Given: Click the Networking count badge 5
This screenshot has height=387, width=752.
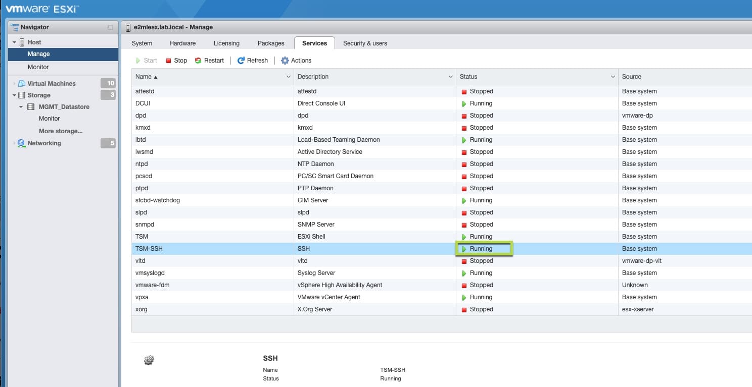Looking at the screenshot, I should pyautogui.click(x=108, y=143).
